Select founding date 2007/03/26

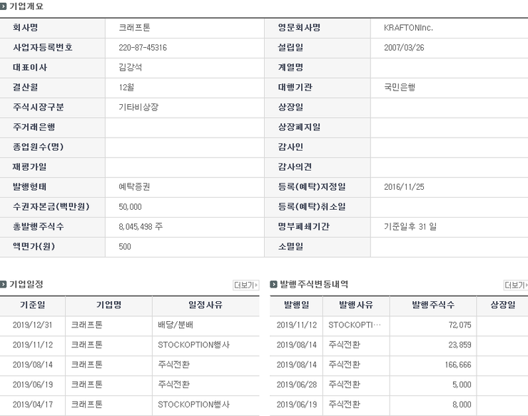pyautogui.click(x=404, y=48)
